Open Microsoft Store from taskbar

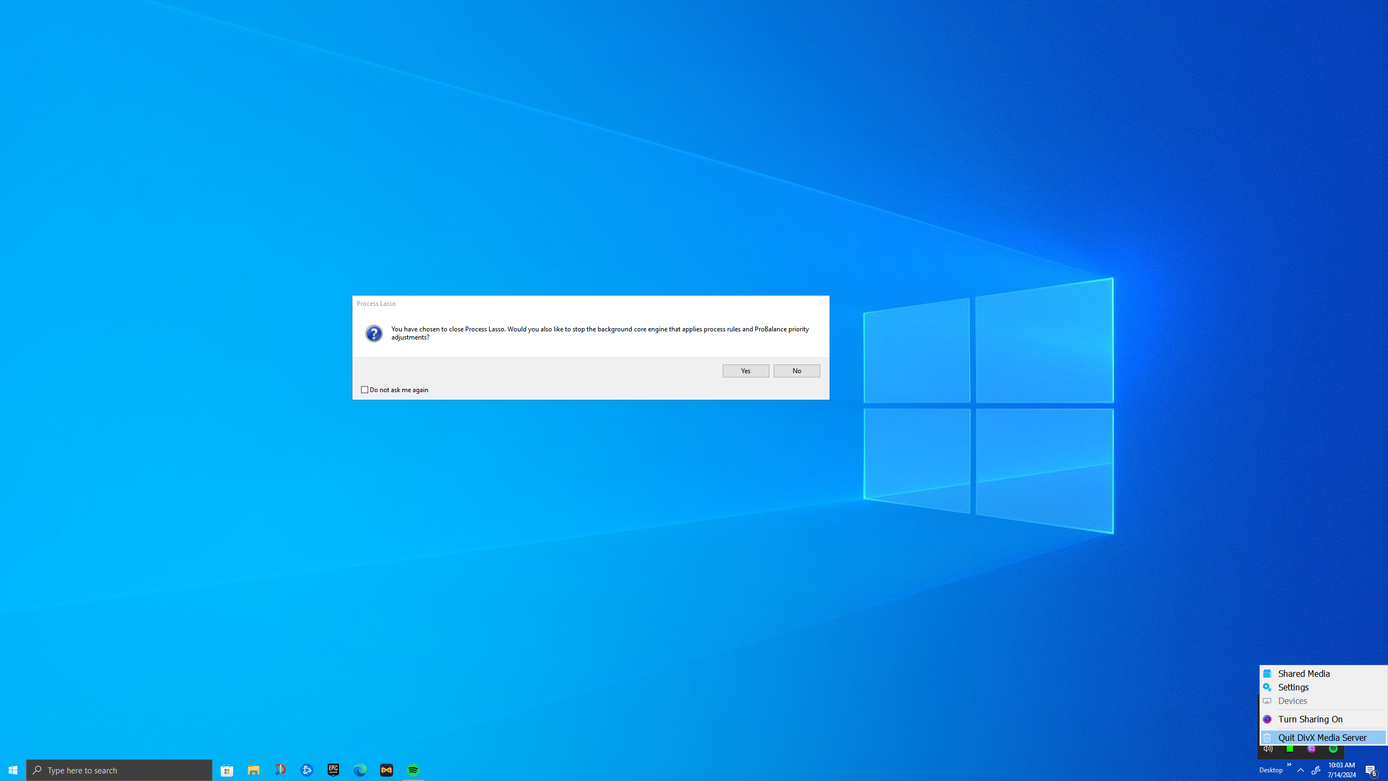pos(227,770)
